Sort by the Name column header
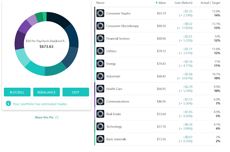This screenshot has height=152, width=230. [100, 3]
